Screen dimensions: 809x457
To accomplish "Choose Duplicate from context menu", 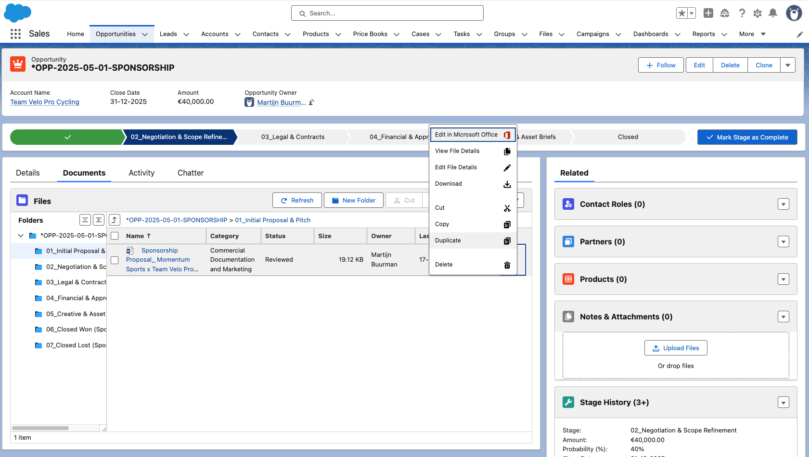I will coord(473,241).
